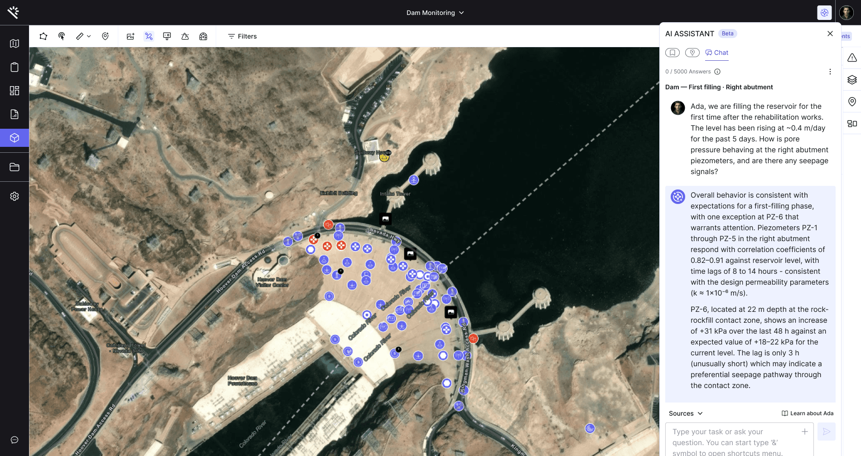Open the Dam Monitoring project dropdown
861x456 pixels.
[x=435, y=13]
